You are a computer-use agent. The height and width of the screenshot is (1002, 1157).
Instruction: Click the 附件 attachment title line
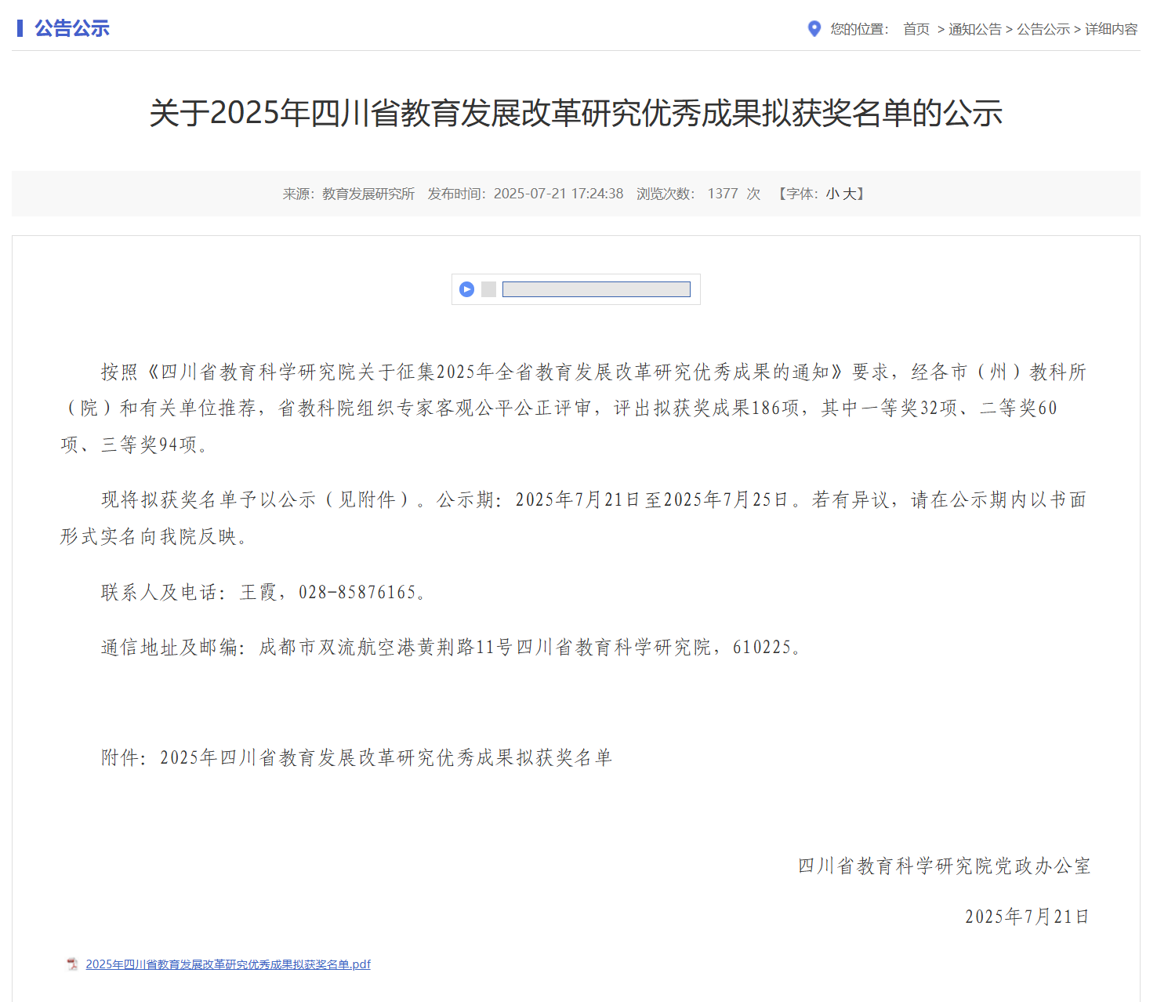point(357,757)
